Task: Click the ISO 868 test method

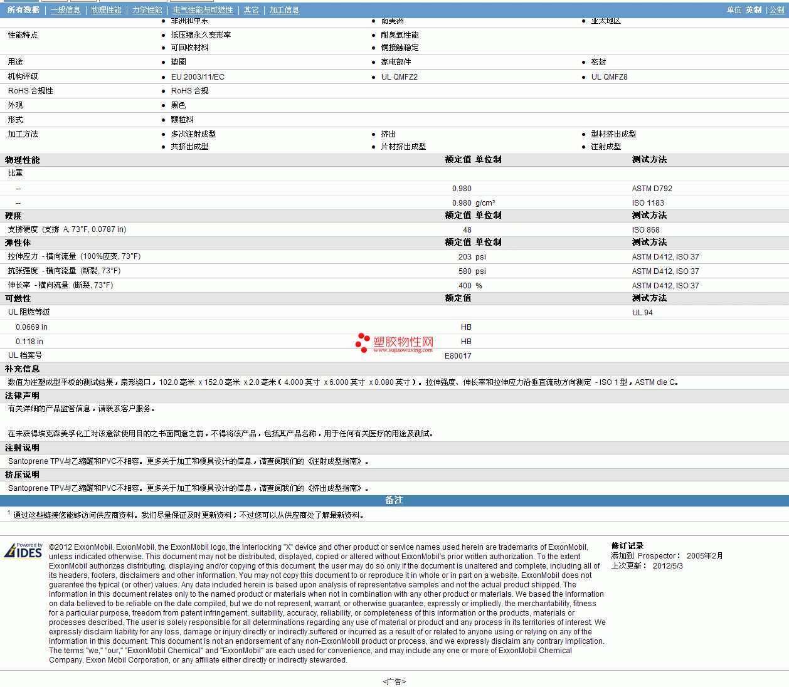Action: click(646, 230)
